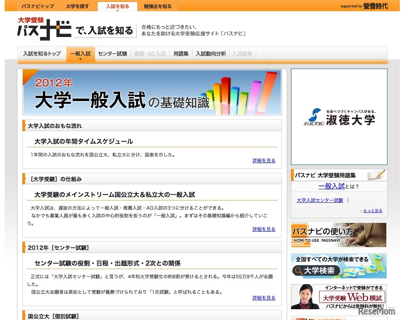Open the 大学を探す menu item
Image resolution: width=401 pixels, height=320 pixels.
coord(77,6)
